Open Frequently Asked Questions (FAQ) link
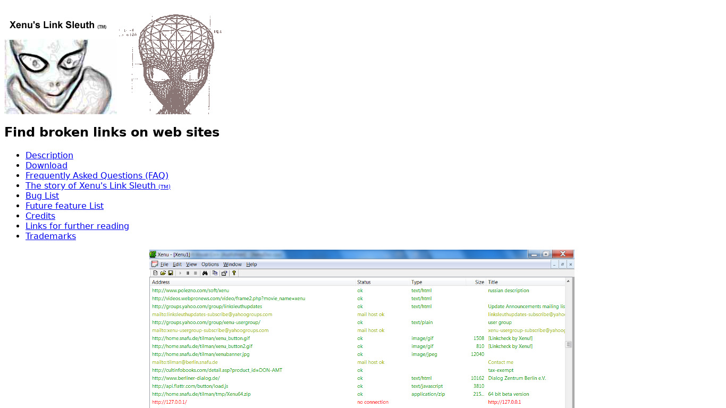Viewport: 726px width, 408px height. 97,175
